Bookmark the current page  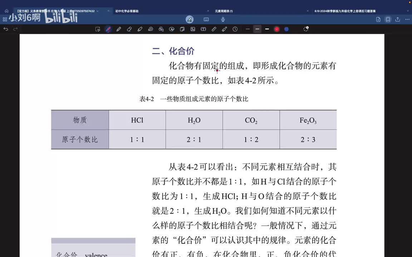pyautogui.click(x=388, y=19)
